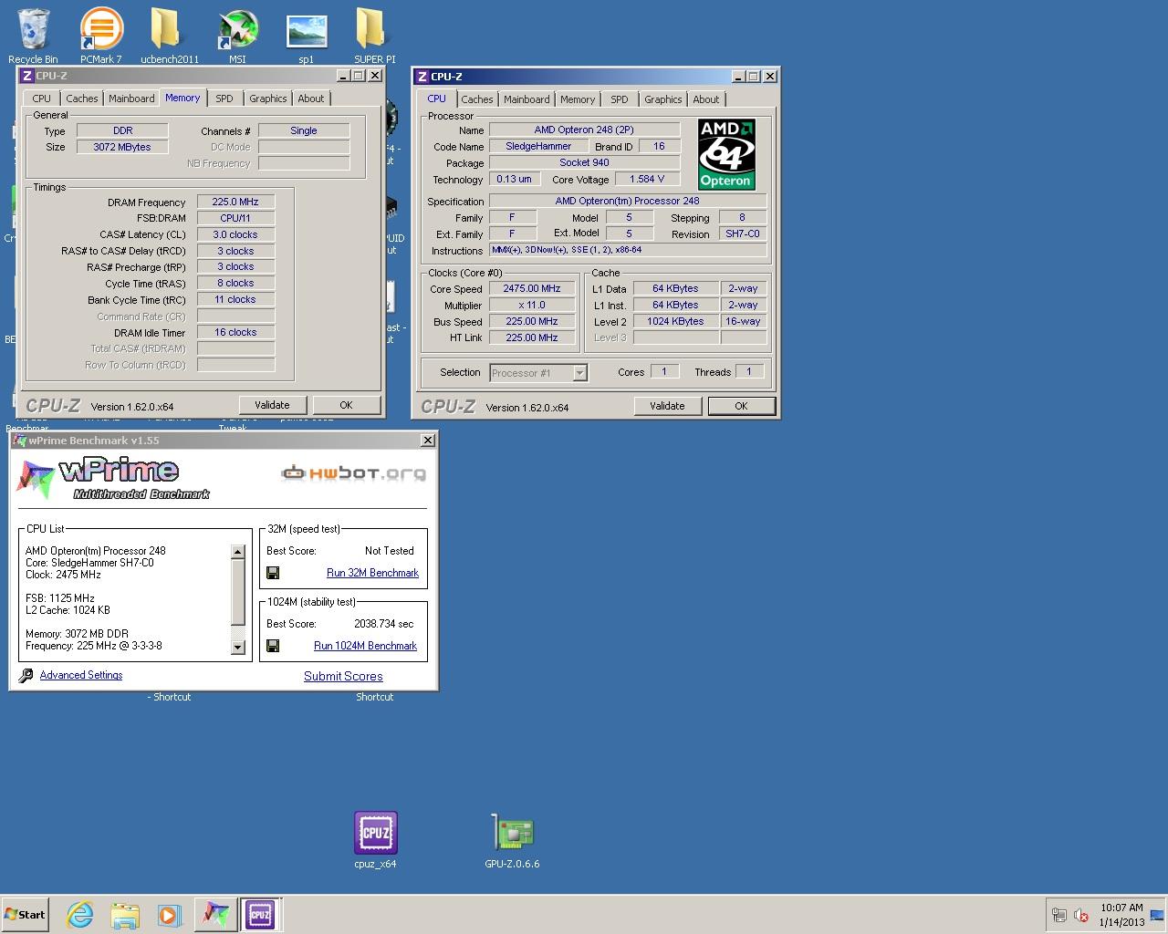
Task: Open Internet Explorer from the taskbar
Action: point(80,915)
